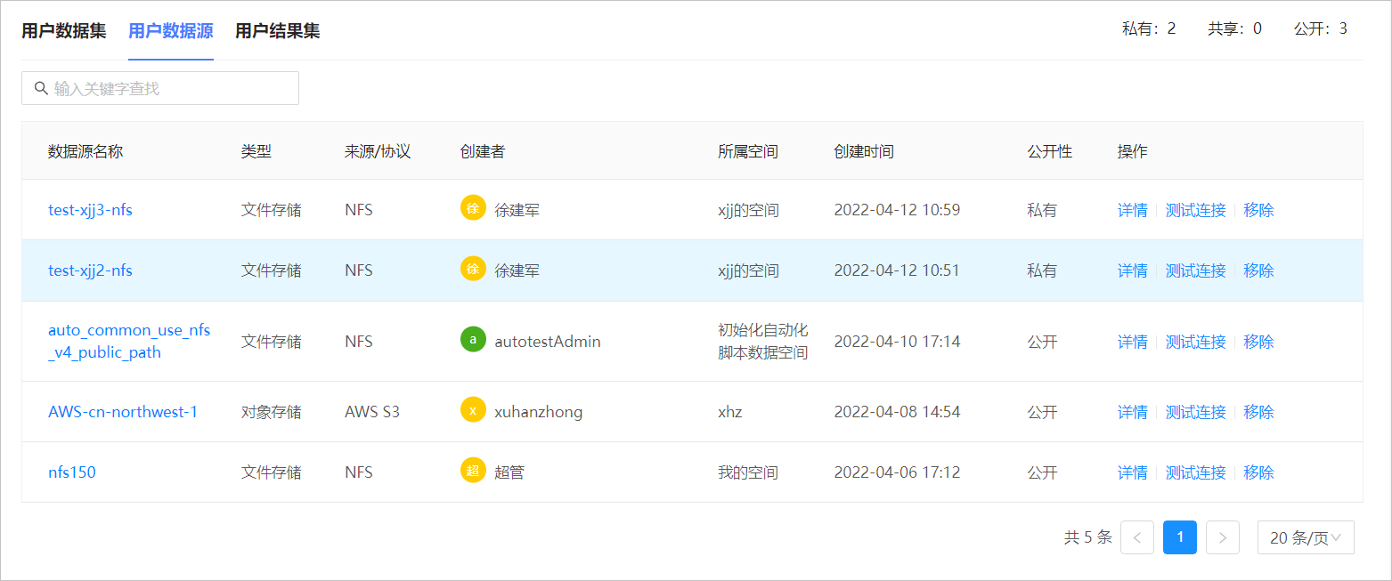
Task: Click 测试连接 for auto_common_use_nfs_v4_public_path
Action: [1196, 342]
